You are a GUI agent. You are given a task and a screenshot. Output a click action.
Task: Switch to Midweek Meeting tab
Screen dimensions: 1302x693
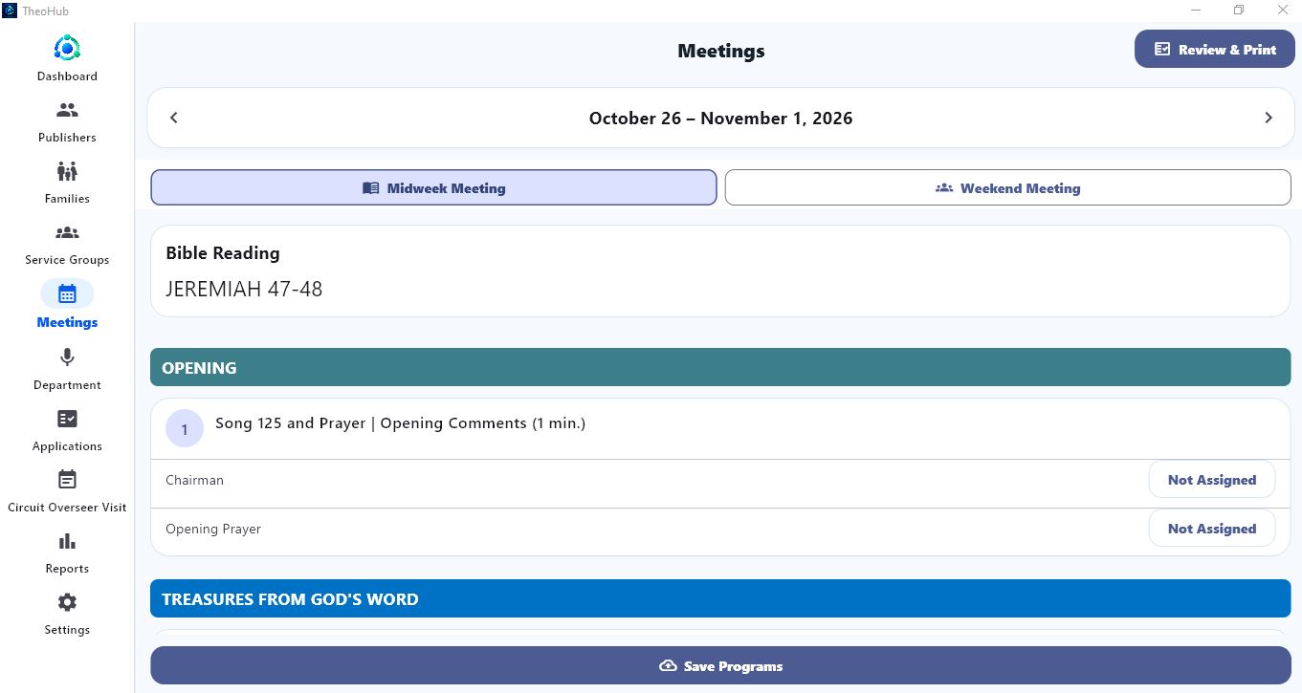tap(433, 187)
